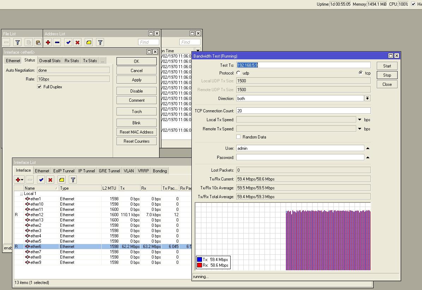The width and height of the screenshot is (422, 290).
Task: Click the remove (minus) icon in Interface List
Action: coord(30,179)
